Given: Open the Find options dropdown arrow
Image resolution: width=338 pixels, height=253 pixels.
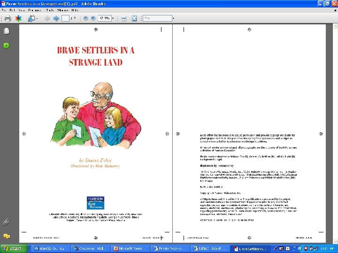Looking at the screenshot, I should (x=173, y=18).
